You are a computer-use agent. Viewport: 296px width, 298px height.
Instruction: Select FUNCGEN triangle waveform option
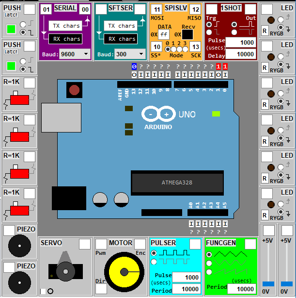coord(209,254)
